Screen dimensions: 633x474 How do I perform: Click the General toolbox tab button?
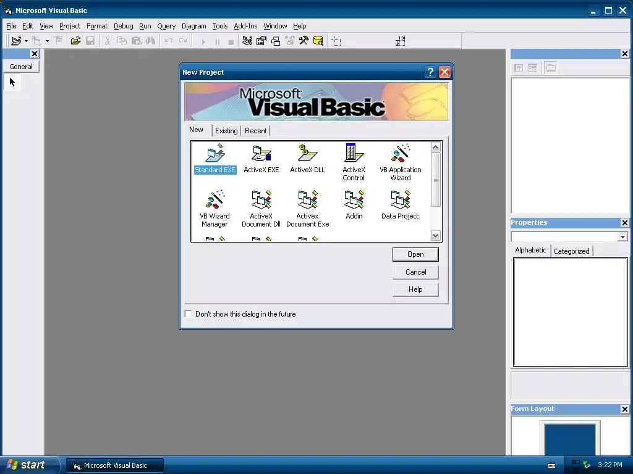pos(21,67)
